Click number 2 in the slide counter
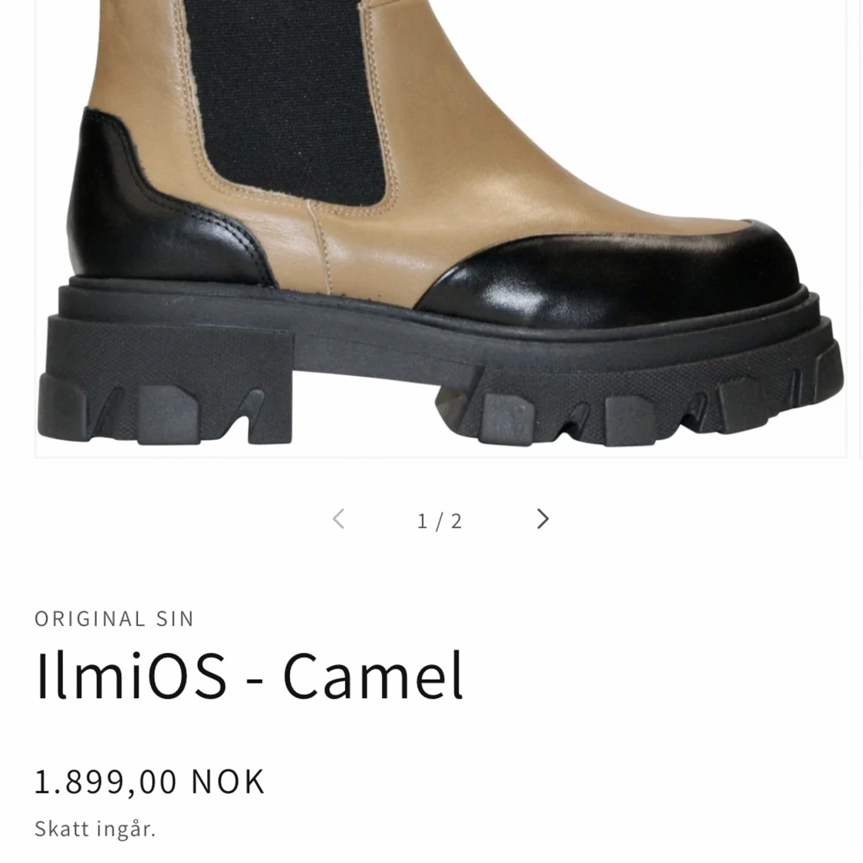The width and height of the screenshot is (863, 863). 456,521
